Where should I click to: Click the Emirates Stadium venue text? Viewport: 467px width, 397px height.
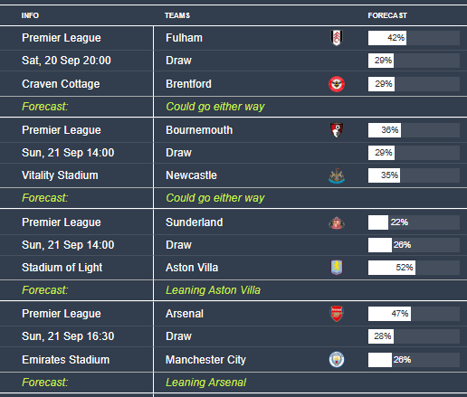(x=65, y=360)
